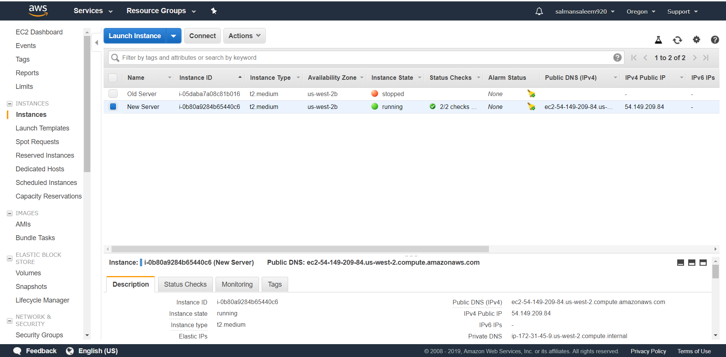Go to Security Groups in sidebar
This screenshot has height=357, width=726.
[39, 335]
